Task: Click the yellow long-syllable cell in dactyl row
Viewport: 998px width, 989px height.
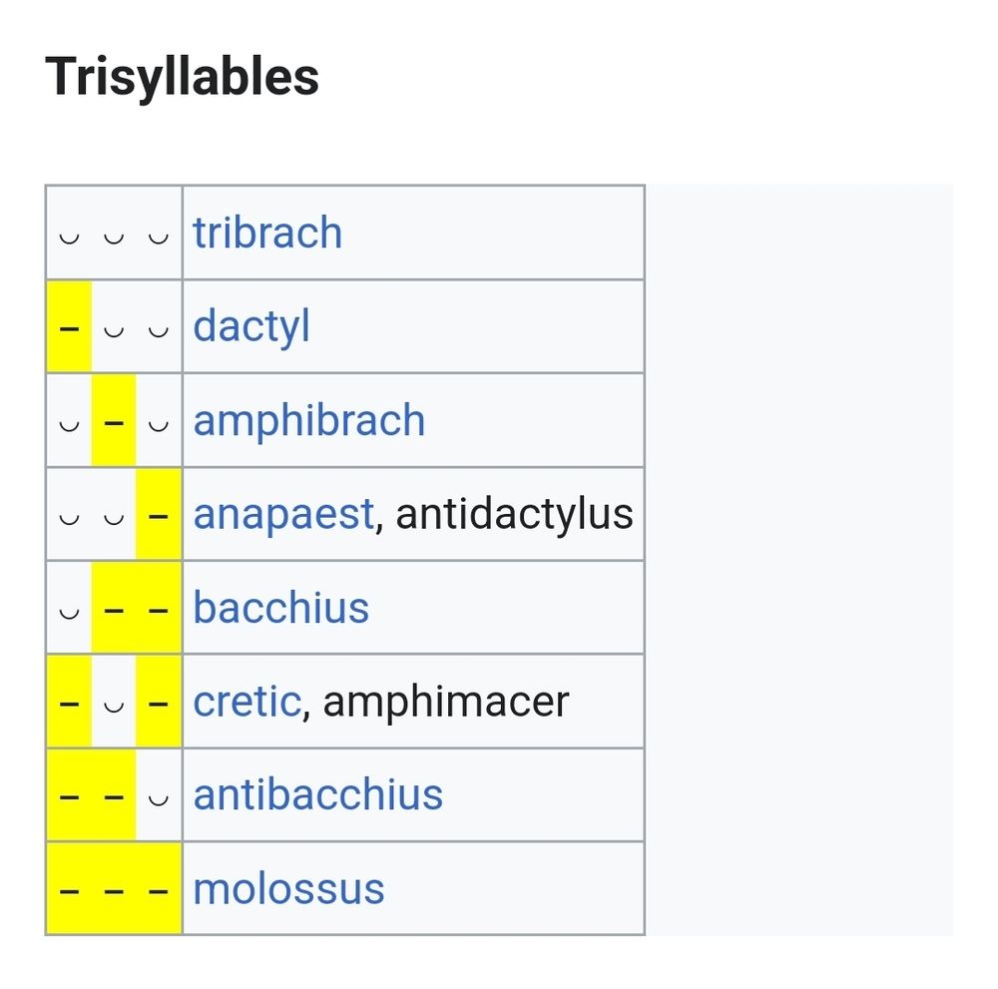Action: point(70,326)
